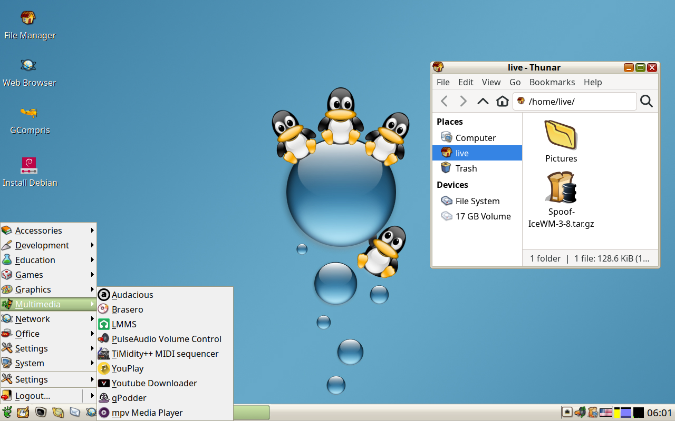Open File System under Devices

pos(477,201)
